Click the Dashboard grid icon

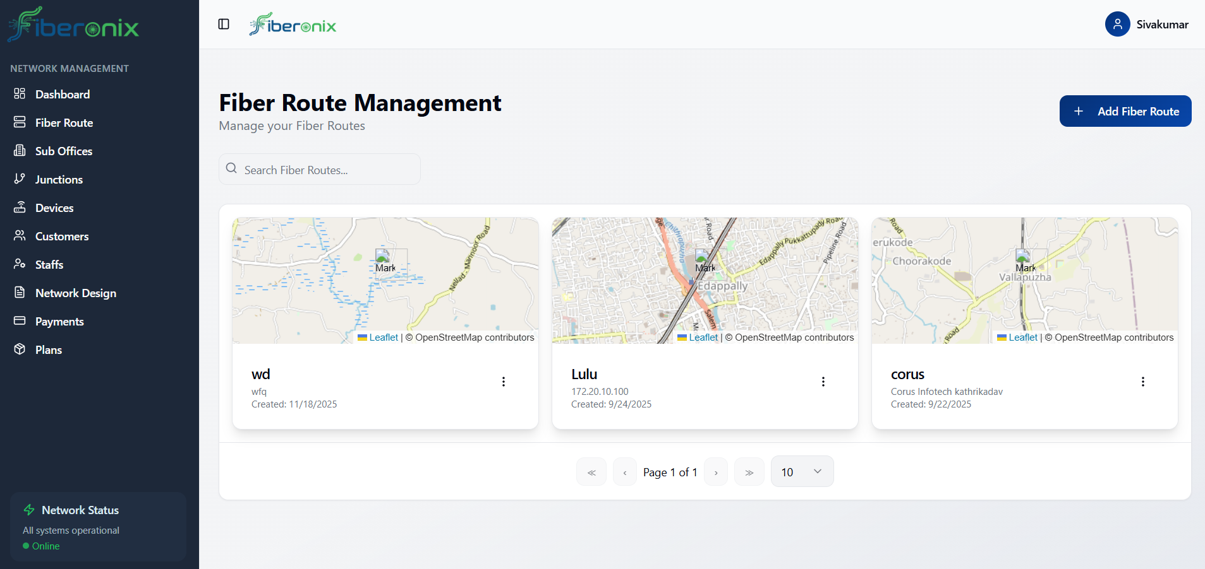coord(20,94)
